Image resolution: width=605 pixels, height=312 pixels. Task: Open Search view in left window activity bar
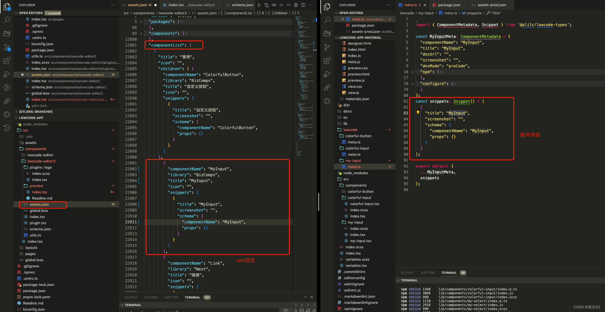coord(7,20)
